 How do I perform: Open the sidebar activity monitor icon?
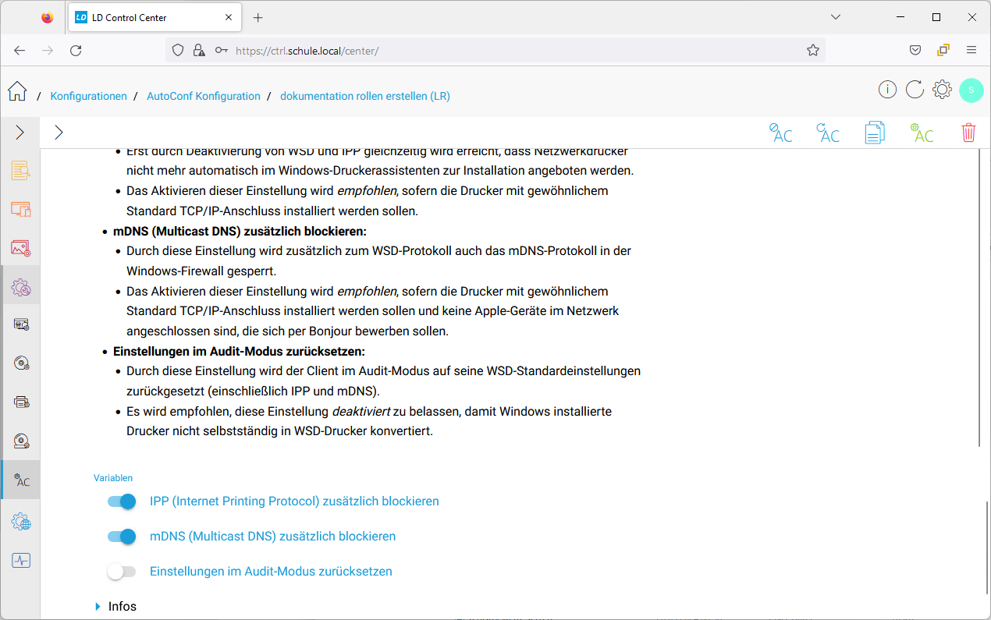click(x=21, y=560)
